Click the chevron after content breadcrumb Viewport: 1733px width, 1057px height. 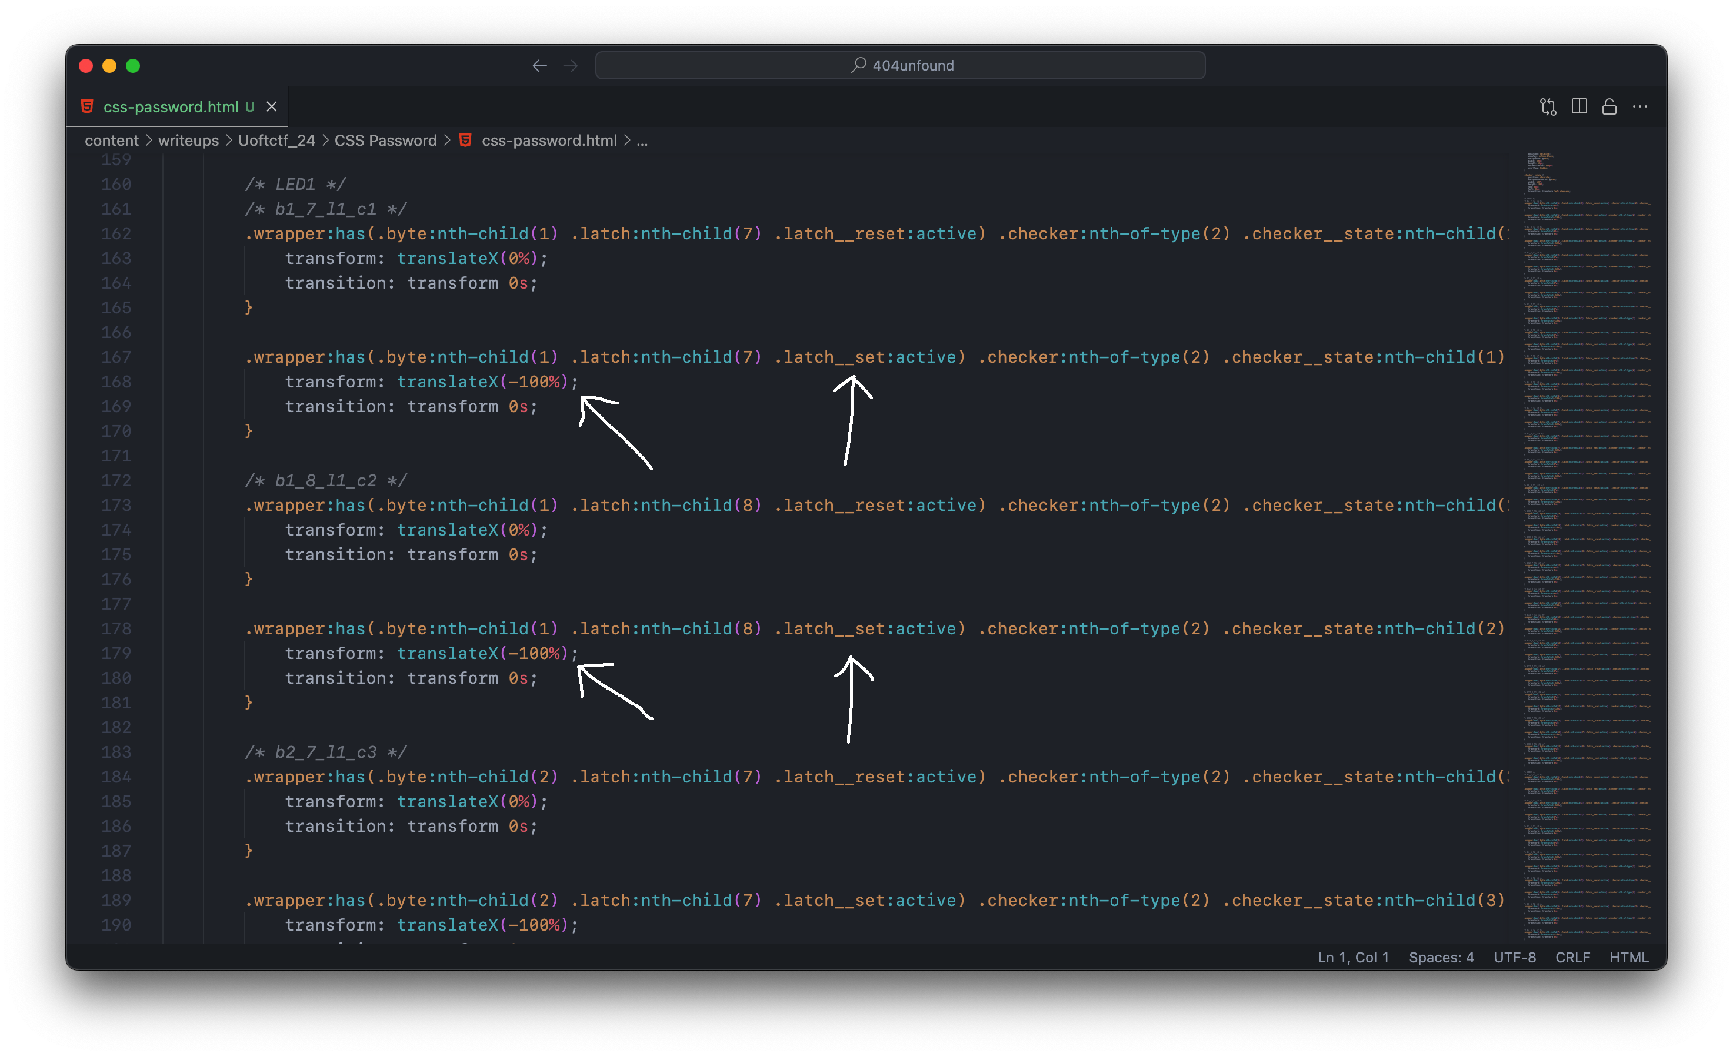tap(148, 141)
